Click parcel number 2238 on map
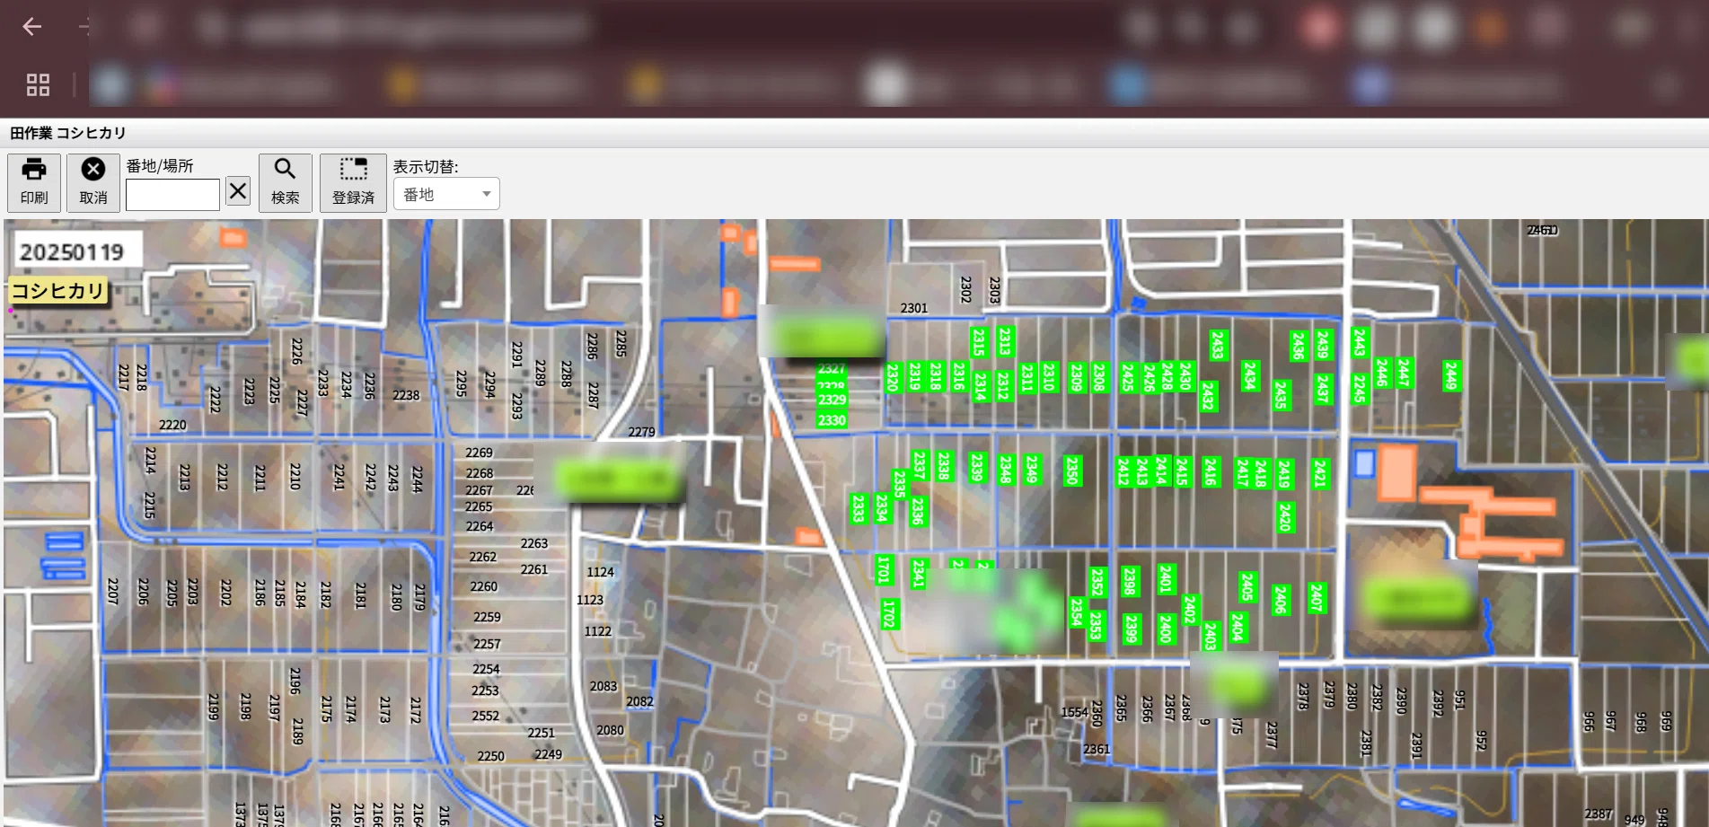1709x827 pixels. pyautogui.click(x=406, y=395)
